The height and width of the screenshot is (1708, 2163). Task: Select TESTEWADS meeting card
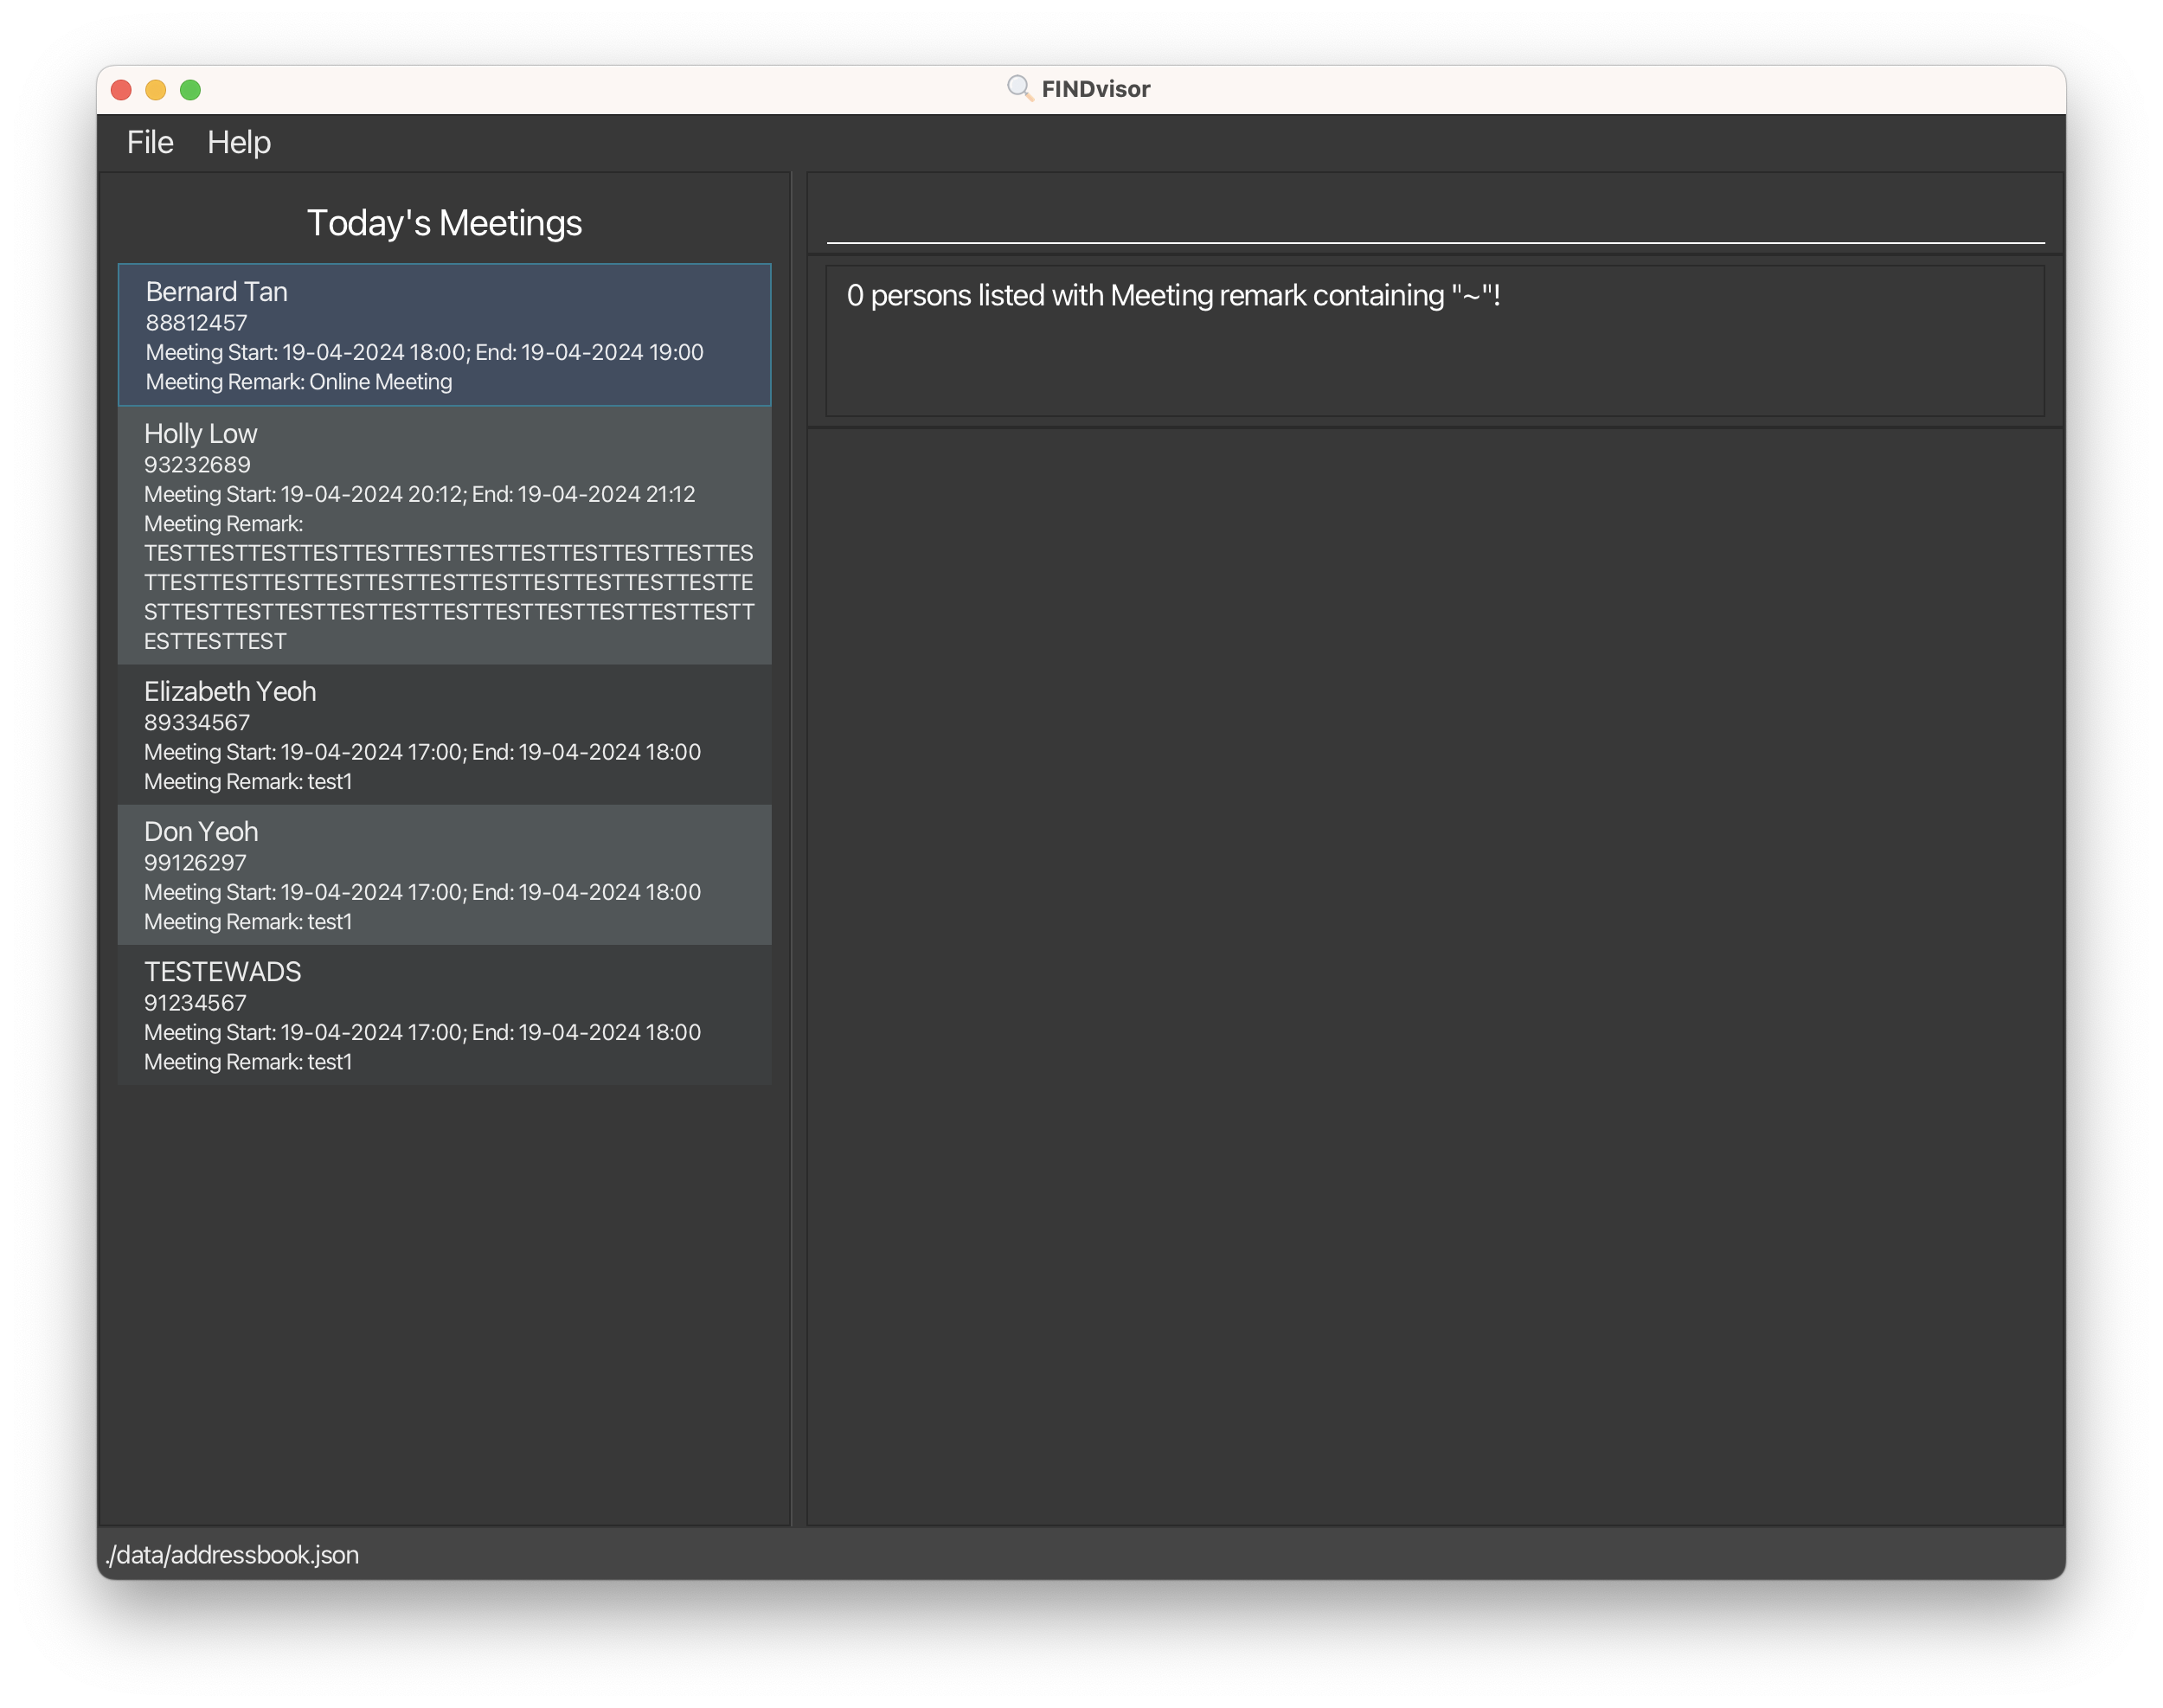tap(444, 1015)
